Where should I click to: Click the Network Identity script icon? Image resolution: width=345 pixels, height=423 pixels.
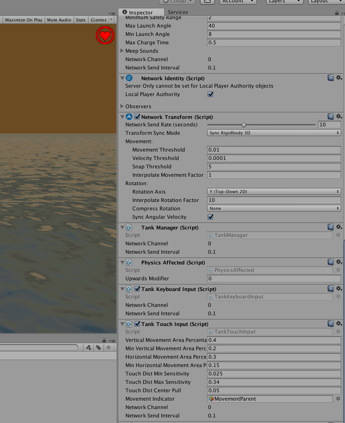pyautogui.click(x=129, y=78)
